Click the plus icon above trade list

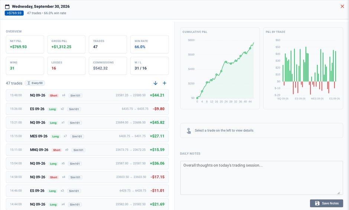(164, 83)
